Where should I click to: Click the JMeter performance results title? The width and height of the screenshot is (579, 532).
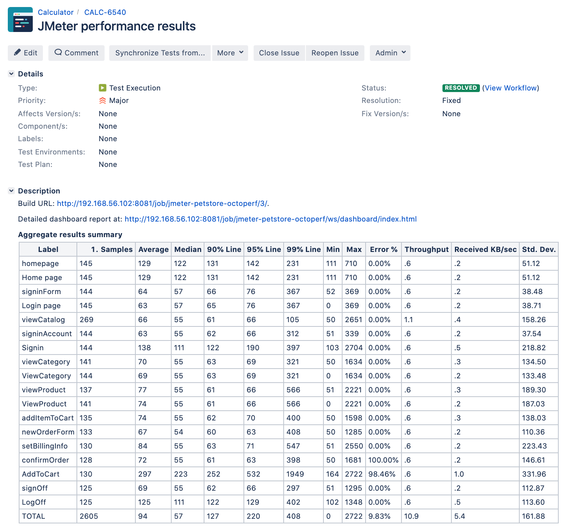tap(117, 26)
